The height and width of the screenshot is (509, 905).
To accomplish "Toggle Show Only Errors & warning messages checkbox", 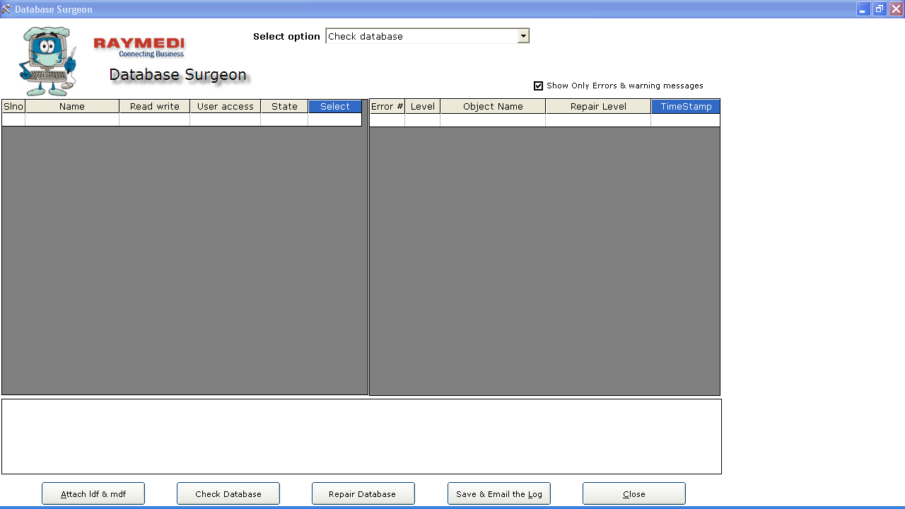I will click(x=539, y=86).
